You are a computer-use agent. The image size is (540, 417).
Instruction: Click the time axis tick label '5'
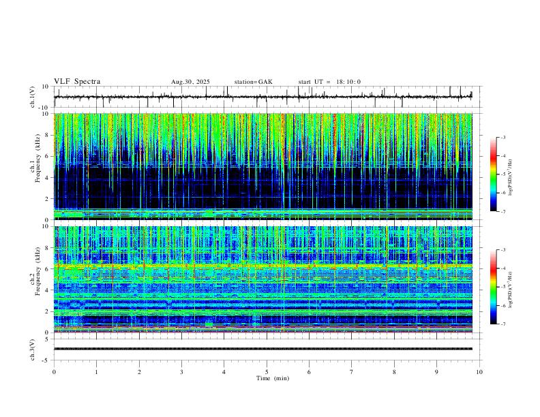pos(267,372)
